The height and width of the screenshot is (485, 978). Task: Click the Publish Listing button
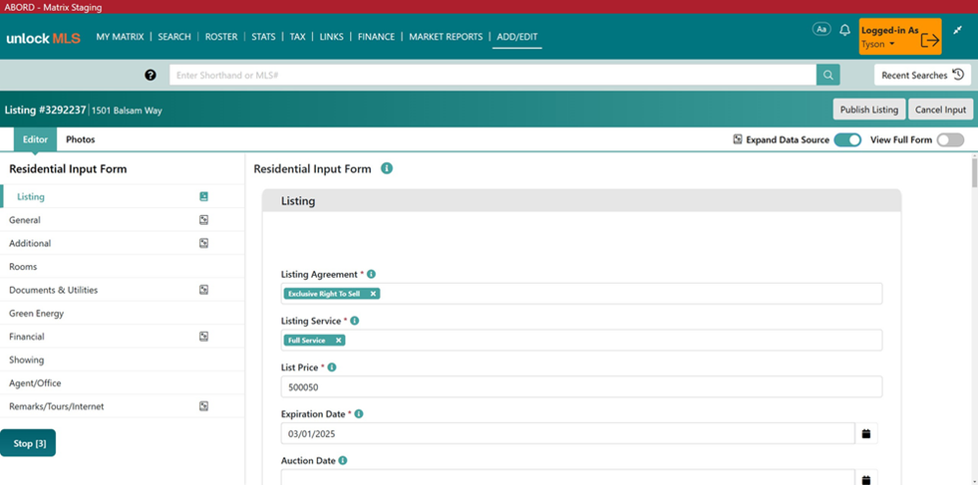pyautogui.click(x=869, y=110)
